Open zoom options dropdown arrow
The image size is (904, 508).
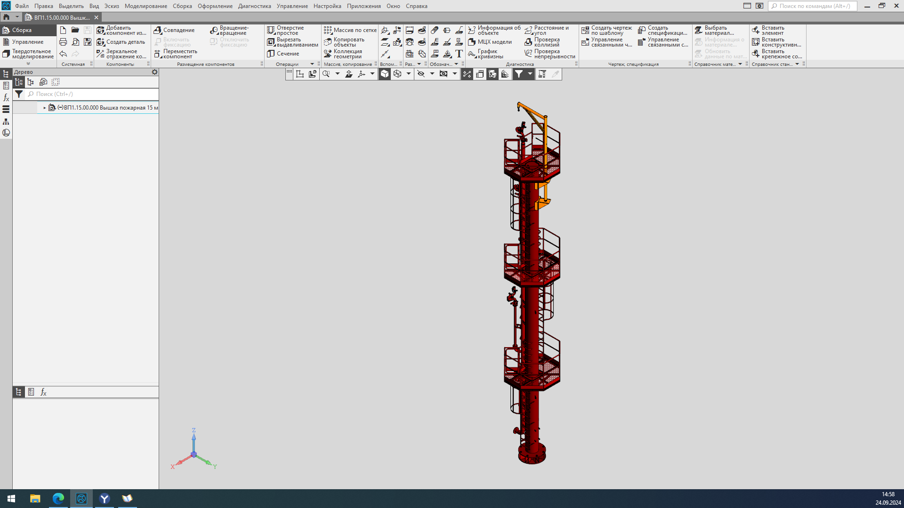pos(337,74)
